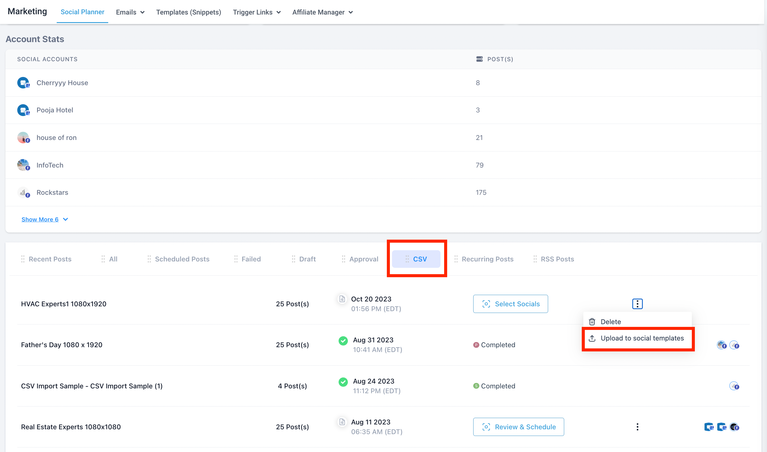Click first social avatar in Real Estate row
Screen dimensions: 767x452
pyautogui.click(x=709, y=427)
